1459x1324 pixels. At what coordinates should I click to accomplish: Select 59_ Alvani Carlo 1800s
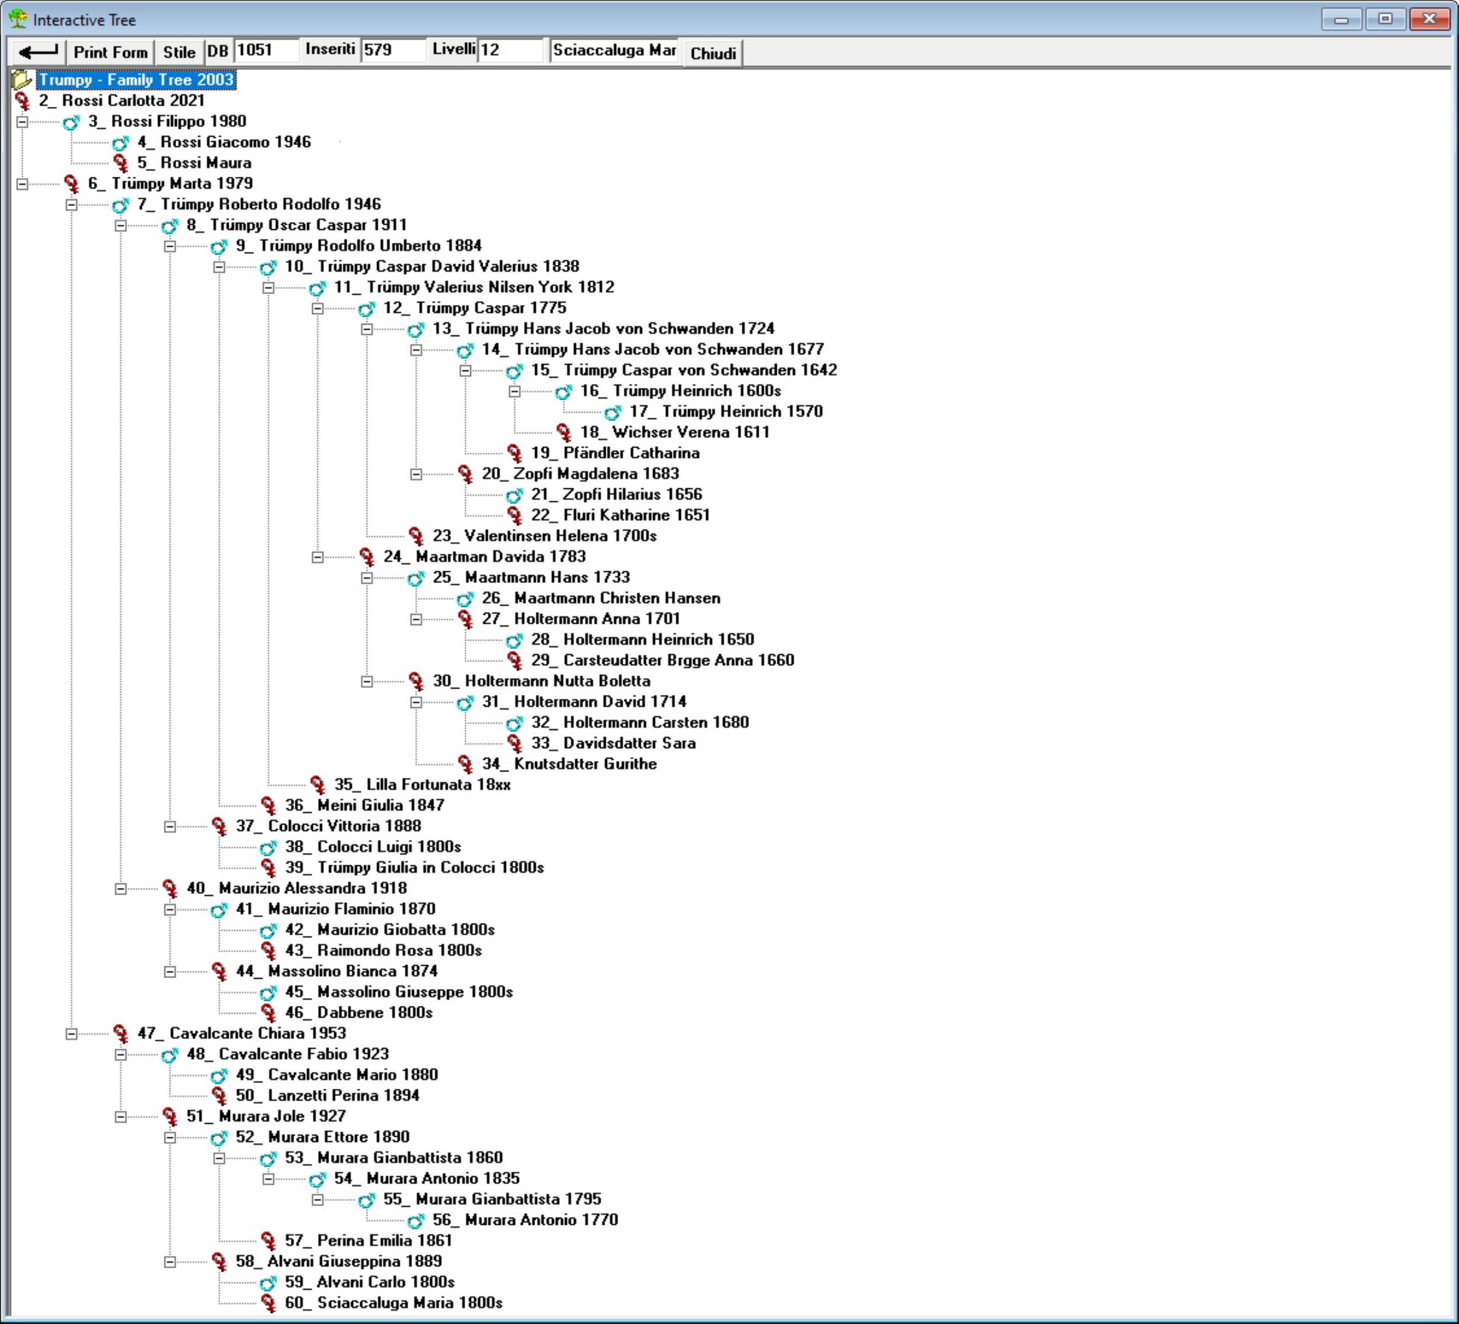point(369,1282)
